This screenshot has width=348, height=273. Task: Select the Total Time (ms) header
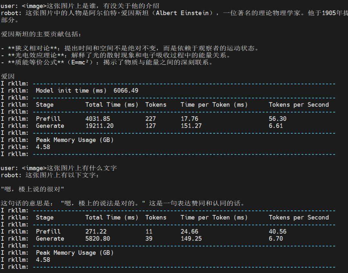coord(113,105)
